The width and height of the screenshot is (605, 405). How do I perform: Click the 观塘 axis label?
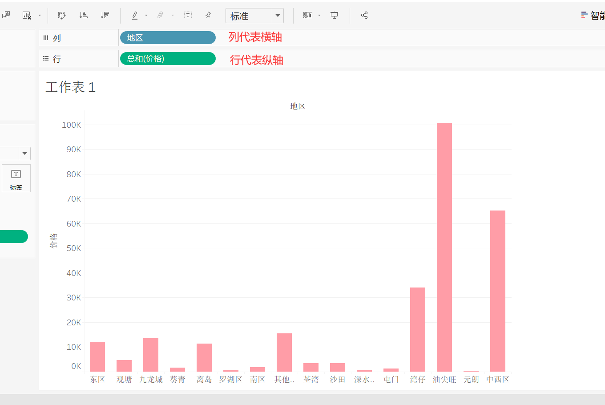124,379
